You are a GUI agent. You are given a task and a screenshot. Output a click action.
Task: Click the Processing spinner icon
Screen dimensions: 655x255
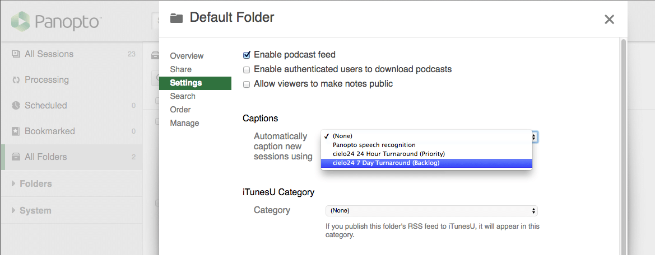point(16,79)
